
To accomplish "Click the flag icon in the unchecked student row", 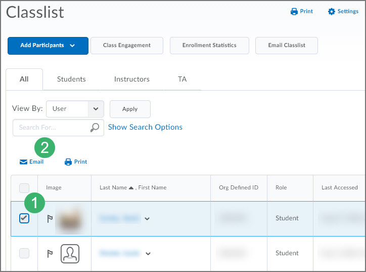I will [50, 254].
